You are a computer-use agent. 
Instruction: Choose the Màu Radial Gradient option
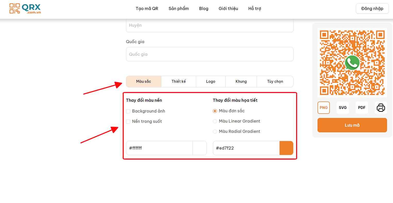point(215,132)
